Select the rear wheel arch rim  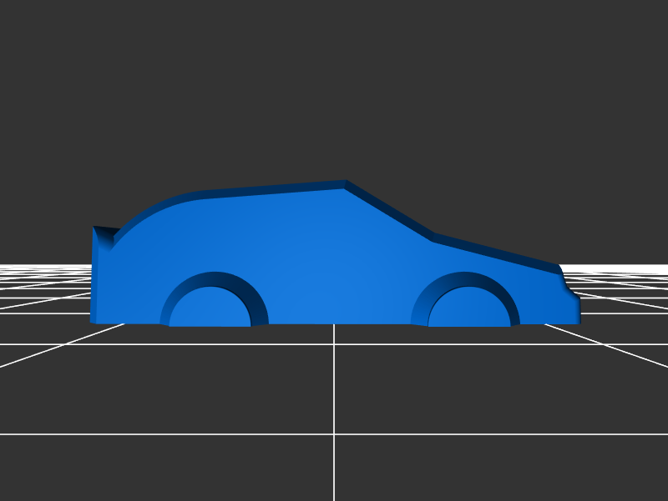click(214, 278)
